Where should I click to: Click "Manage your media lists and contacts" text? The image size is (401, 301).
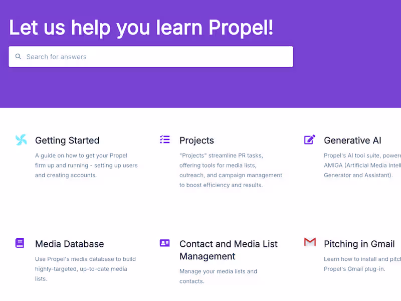click(x=218, y=276)
